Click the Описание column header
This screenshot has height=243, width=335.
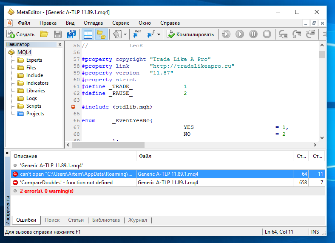pos(74,156)
